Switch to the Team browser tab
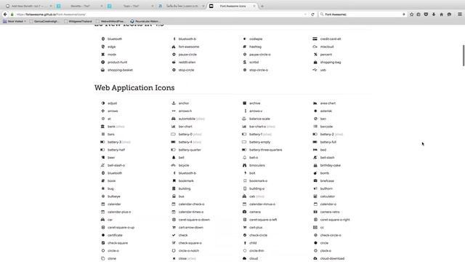 [x=131, y=6]
